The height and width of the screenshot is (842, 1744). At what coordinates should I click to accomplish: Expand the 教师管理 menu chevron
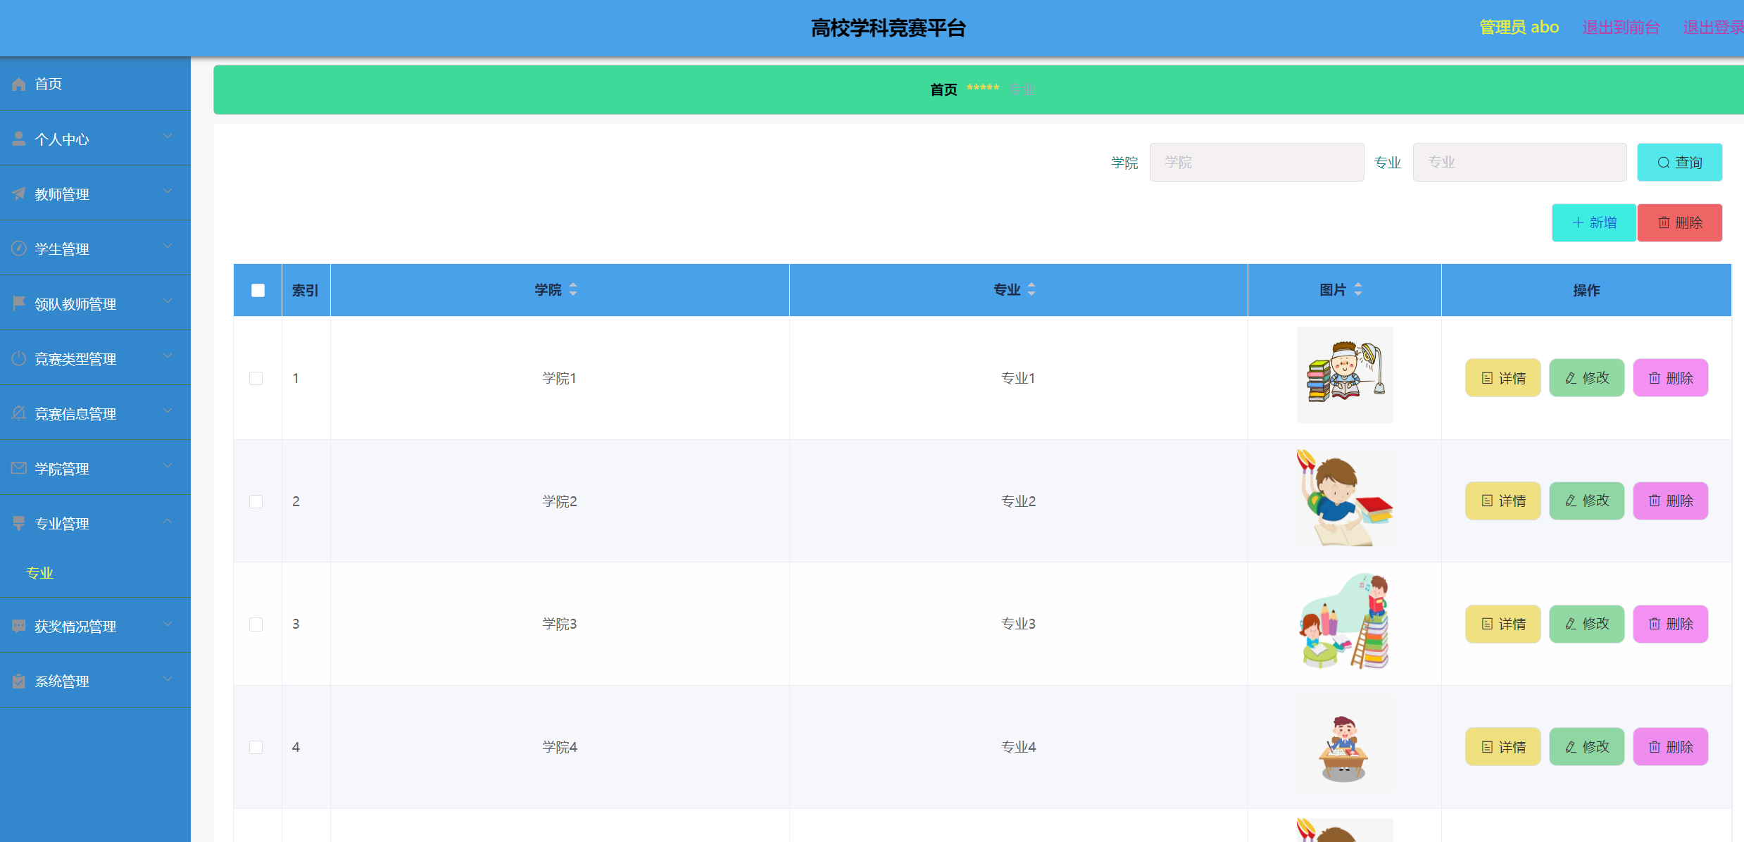[168, 191]
